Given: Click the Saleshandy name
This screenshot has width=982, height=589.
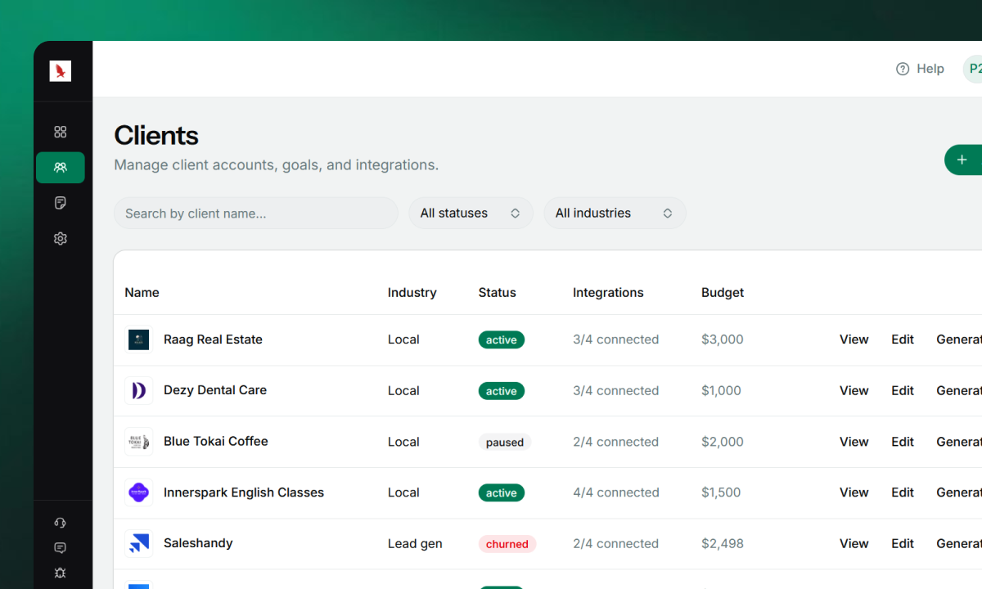Looking at the screenshot, I should click(198, 543).
